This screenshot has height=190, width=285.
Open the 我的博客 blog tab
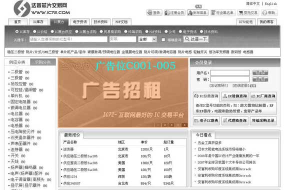click(x=266, y=22)
